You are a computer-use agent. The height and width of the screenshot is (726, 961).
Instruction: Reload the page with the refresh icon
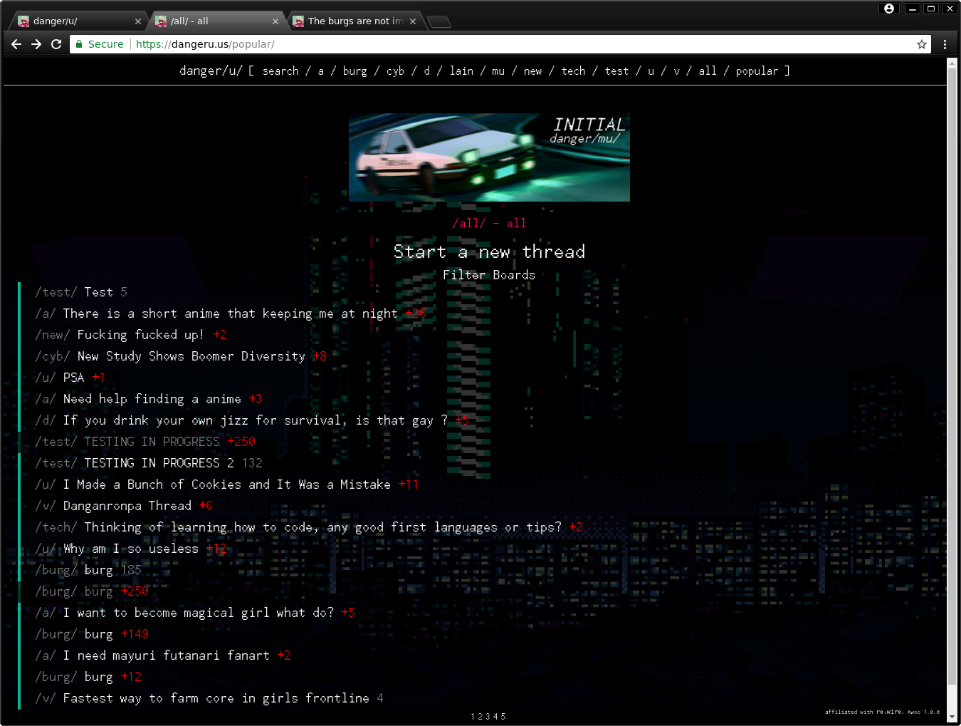click(x=56, y=44)
